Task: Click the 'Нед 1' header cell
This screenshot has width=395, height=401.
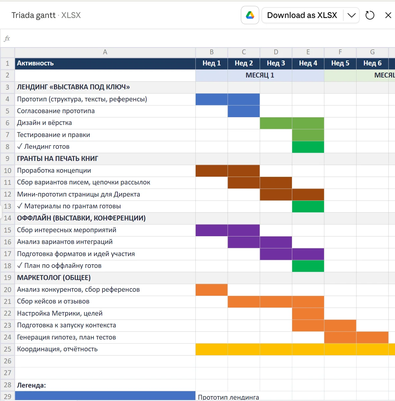Action: click(x=212, y=63)
